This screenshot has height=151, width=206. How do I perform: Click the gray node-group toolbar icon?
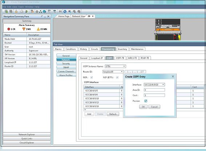(x=11, y=12)
